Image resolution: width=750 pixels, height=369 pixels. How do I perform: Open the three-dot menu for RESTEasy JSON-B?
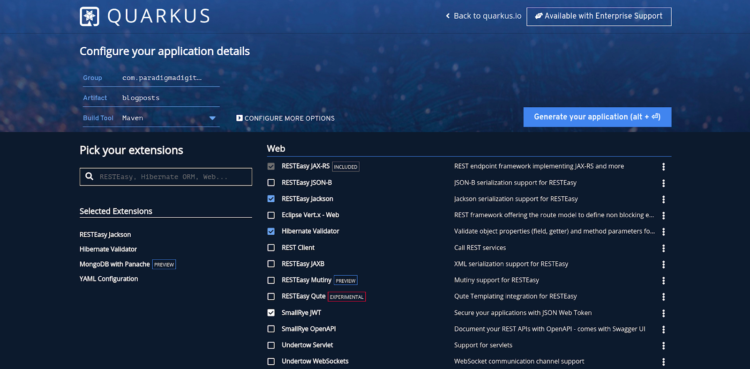[x=663, y=183]
